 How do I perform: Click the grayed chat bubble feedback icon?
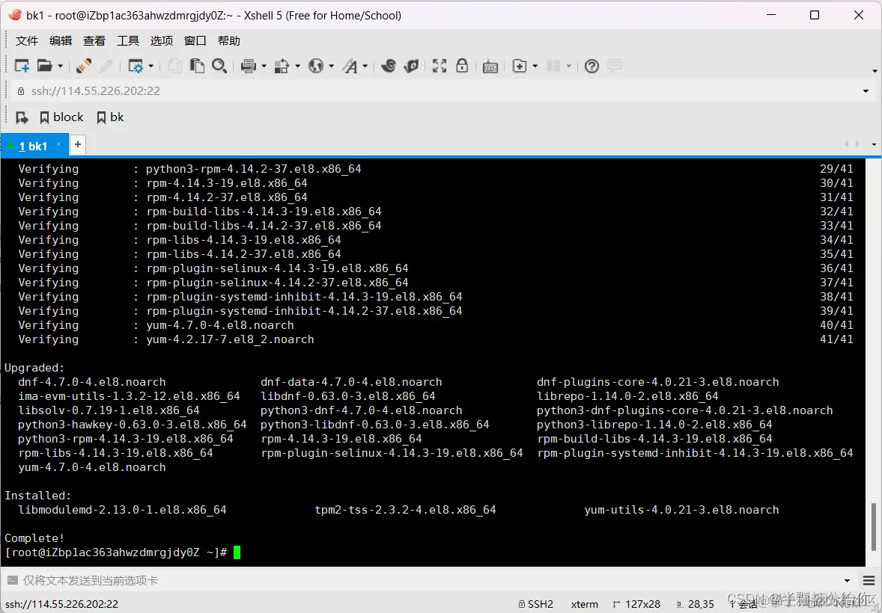point(615,67)
